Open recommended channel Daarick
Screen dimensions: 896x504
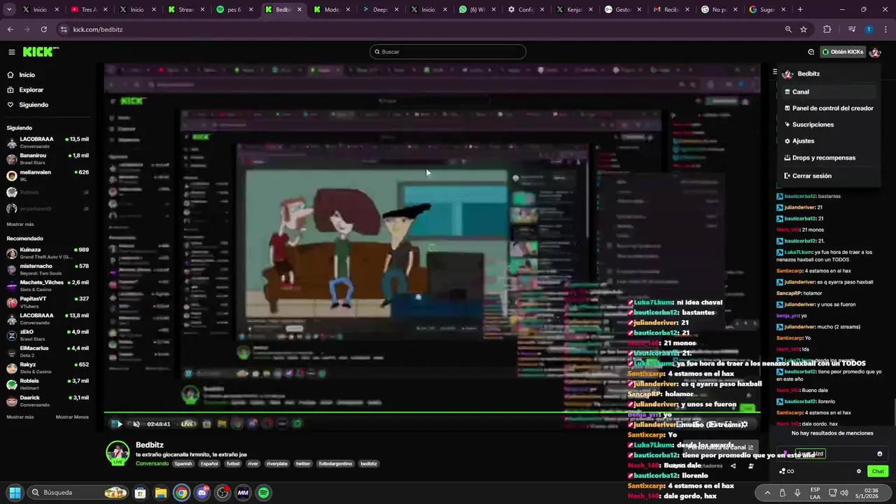pos(48,401)
